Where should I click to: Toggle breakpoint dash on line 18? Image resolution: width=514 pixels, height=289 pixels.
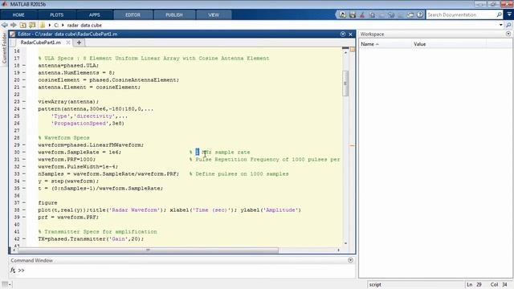[23, 66]
